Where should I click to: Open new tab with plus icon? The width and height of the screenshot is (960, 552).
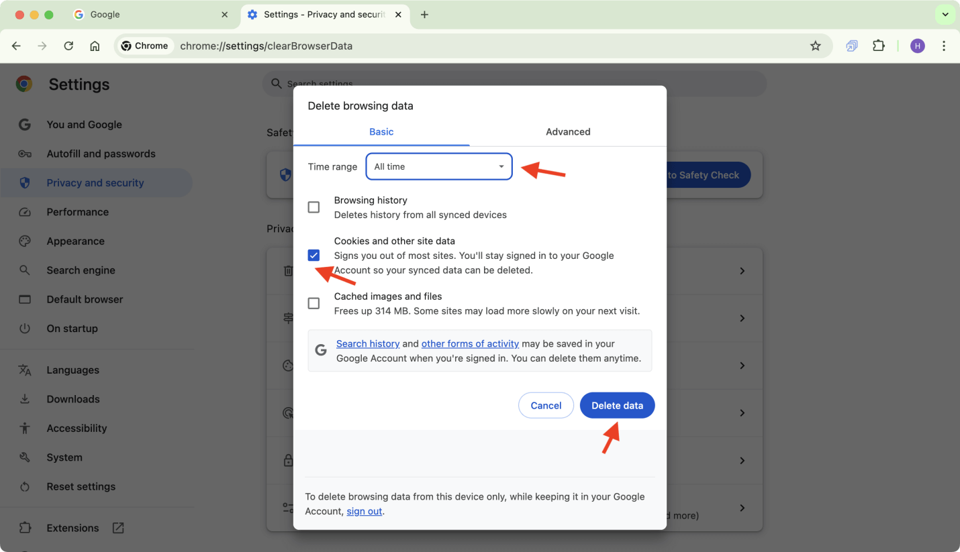[424, 15]
